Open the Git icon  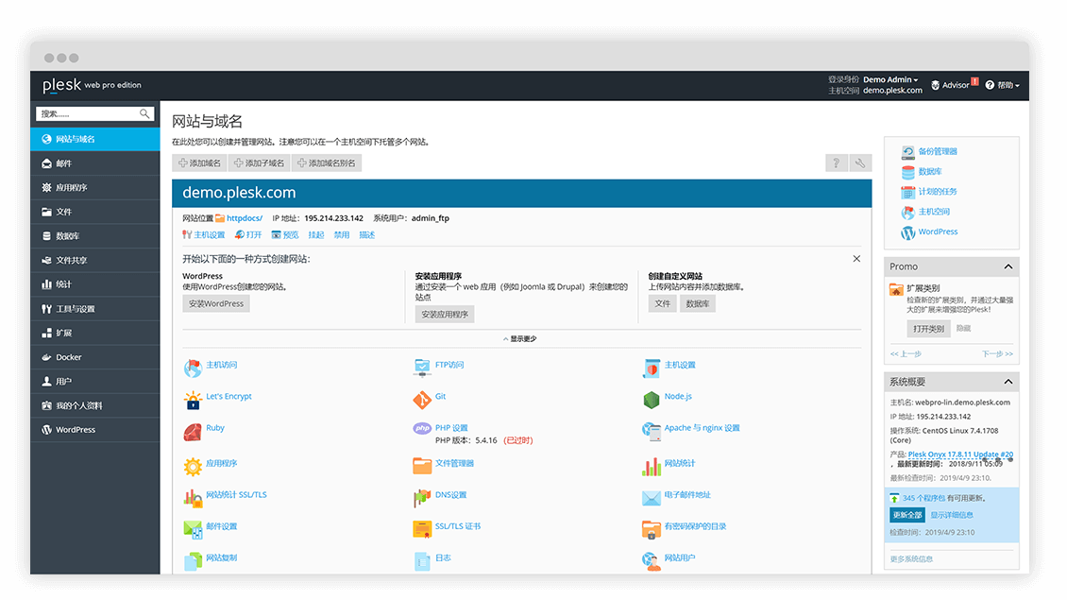point(422,401)
